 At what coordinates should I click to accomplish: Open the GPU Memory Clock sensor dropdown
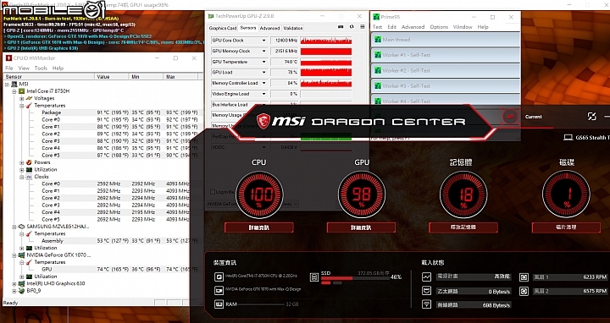click(x=263, y=51)
